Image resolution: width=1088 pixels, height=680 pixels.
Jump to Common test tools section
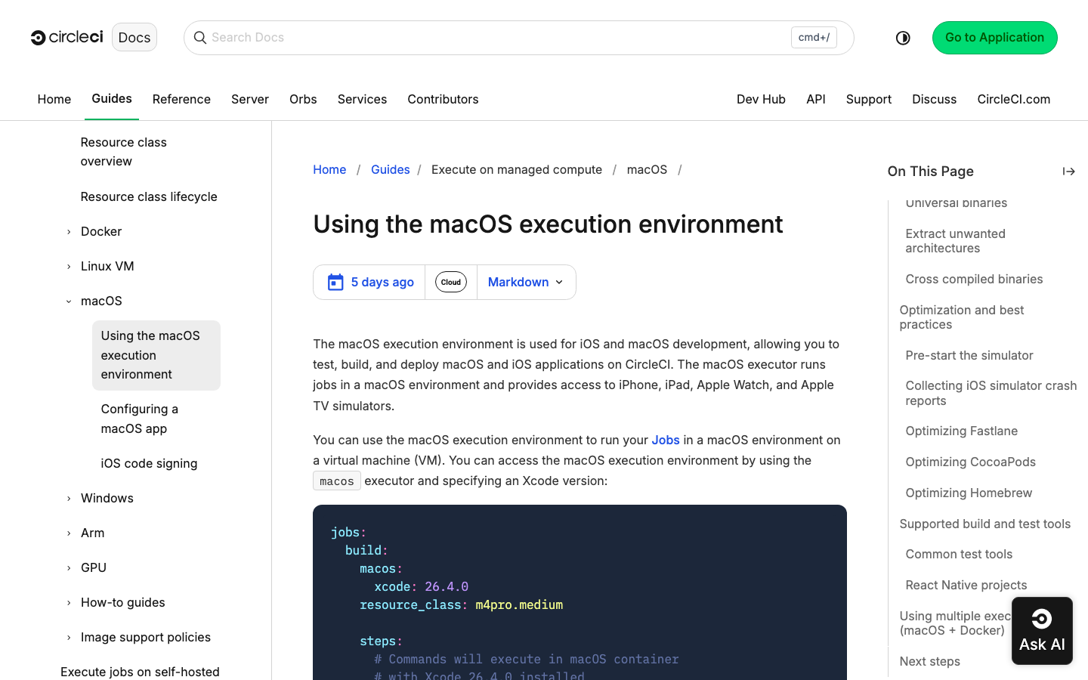click(x=959, y=554)
